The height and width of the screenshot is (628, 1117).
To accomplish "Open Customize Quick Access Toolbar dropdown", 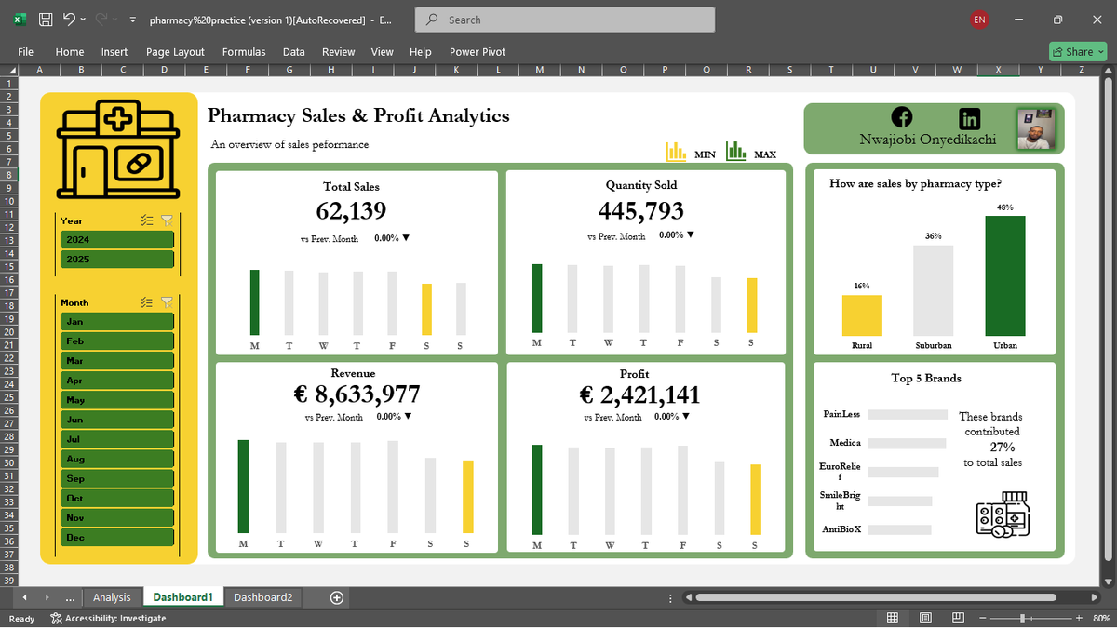I will [132, 20].
